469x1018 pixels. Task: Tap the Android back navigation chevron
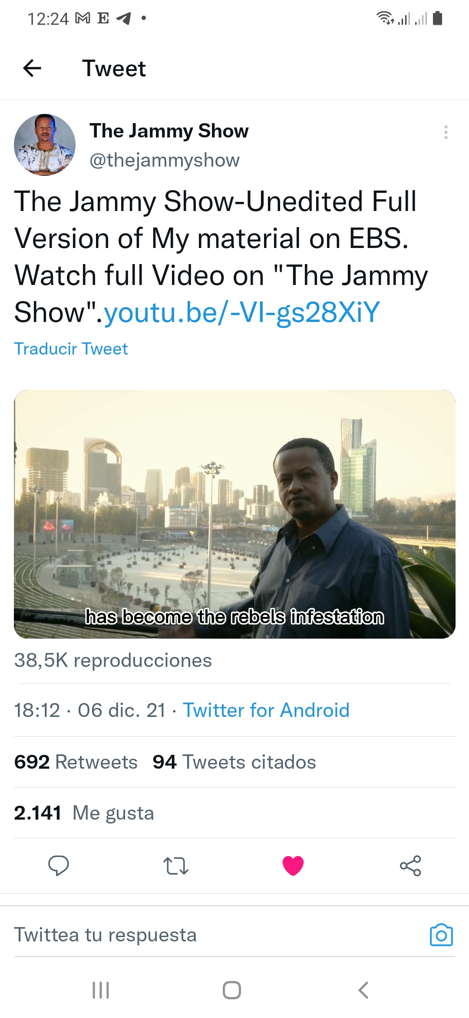click(x=363, y=990)
